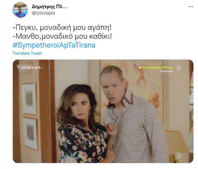Click the circled 8 rating badge
Viewport: 198px width, 169px height.
pyautogui.click(x=178, y=67)
